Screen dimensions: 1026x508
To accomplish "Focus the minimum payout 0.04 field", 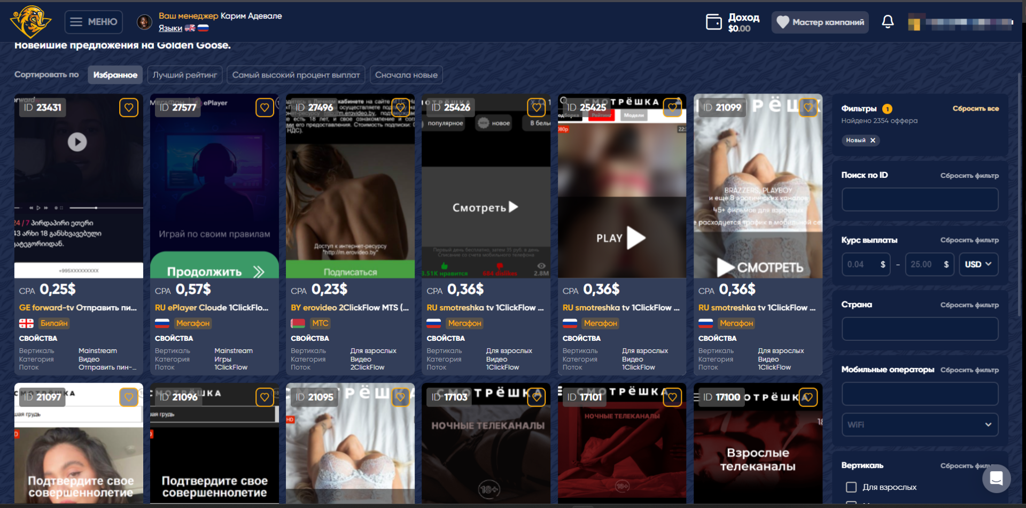I will click(x=866, y=264).
